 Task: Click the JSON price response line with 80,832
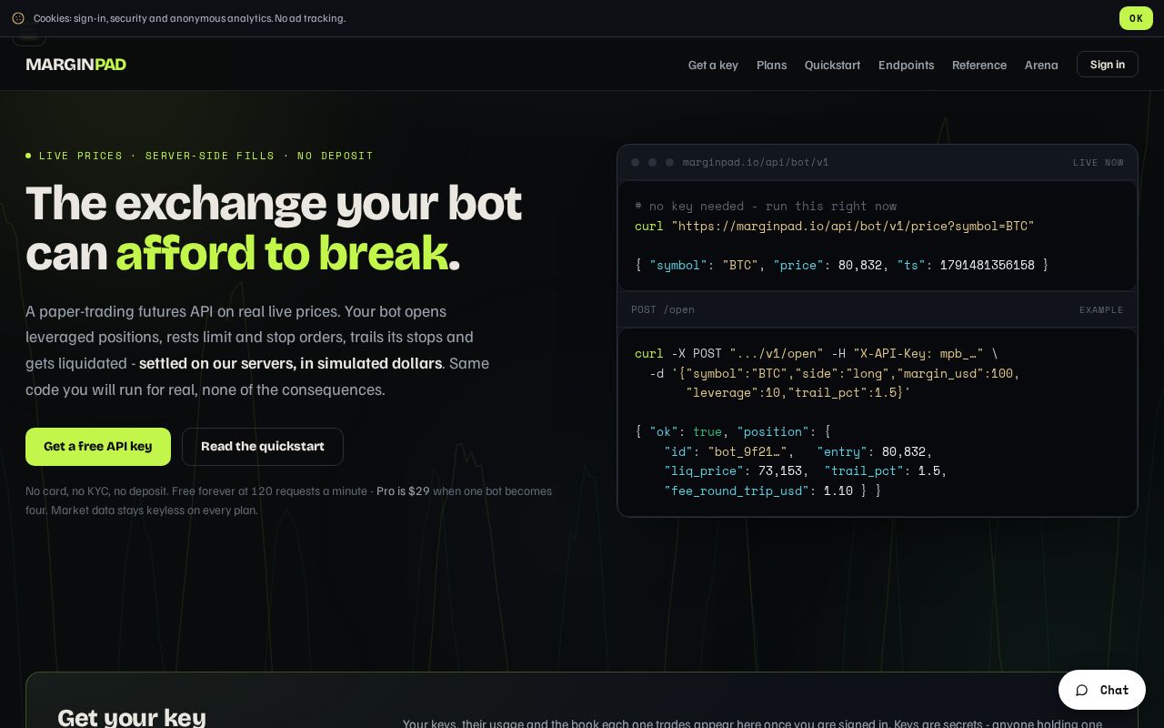(841, 265)
